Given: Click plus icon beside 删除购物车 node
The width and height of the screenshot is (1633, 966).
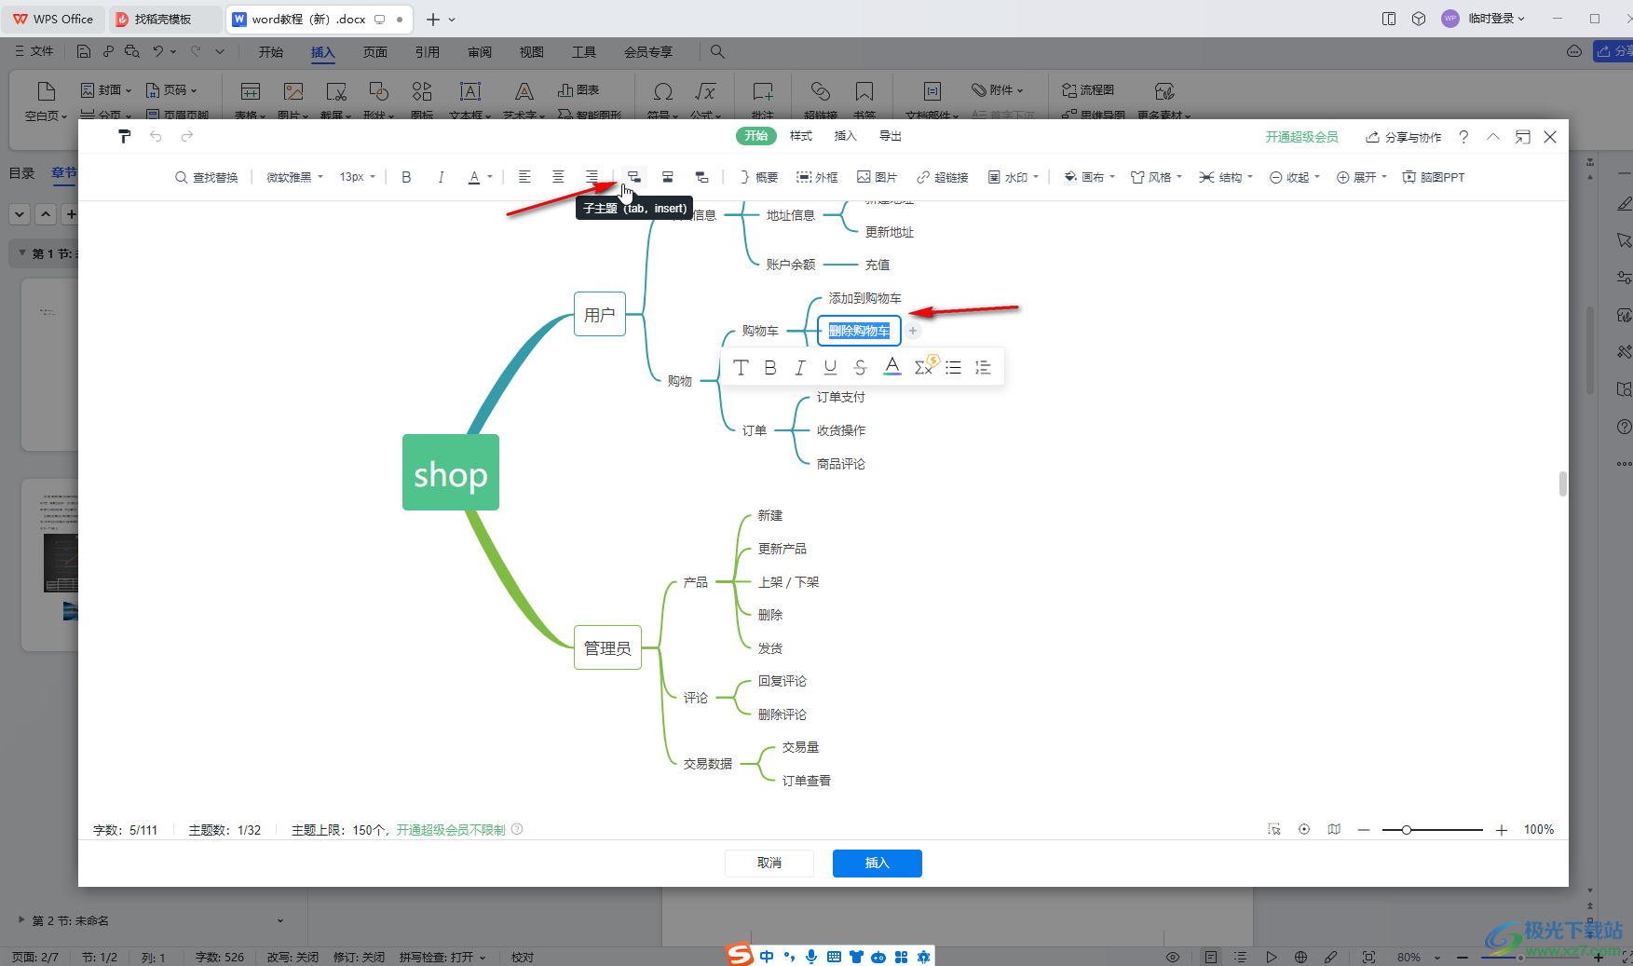Looking at the screenshot, I should (x=913, y=331).
